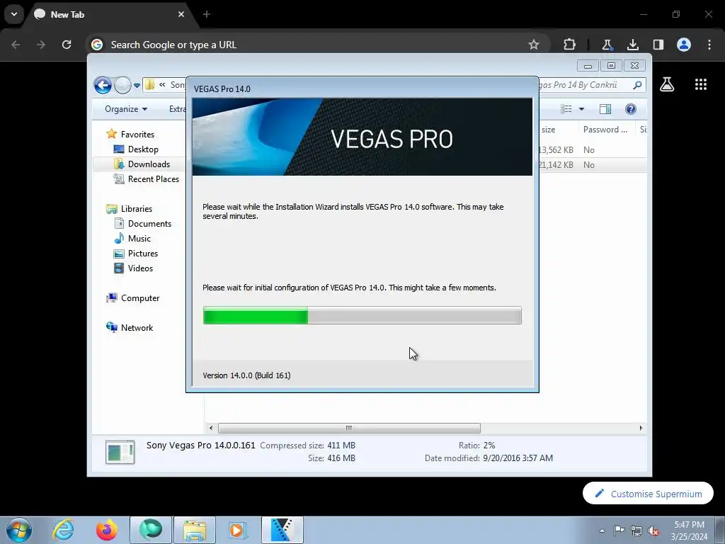Open Explorer help question mark icon
This screenshot has width=725, height=544.
(631, 109)
